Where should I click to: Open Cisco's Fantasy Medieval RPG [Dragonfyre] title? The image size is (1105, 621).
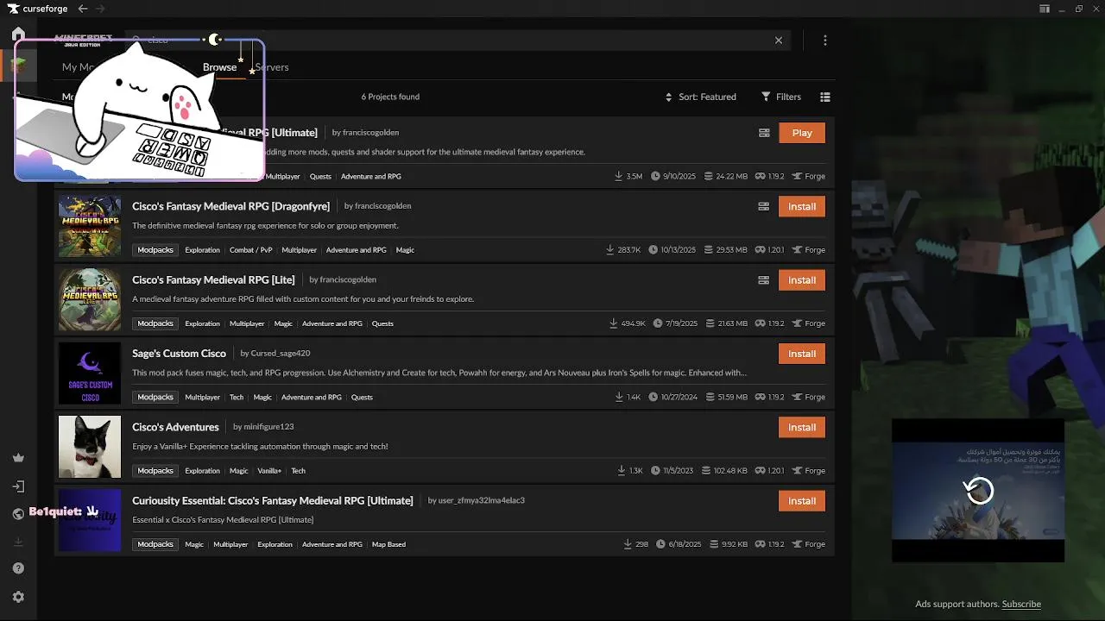(231, 206)
